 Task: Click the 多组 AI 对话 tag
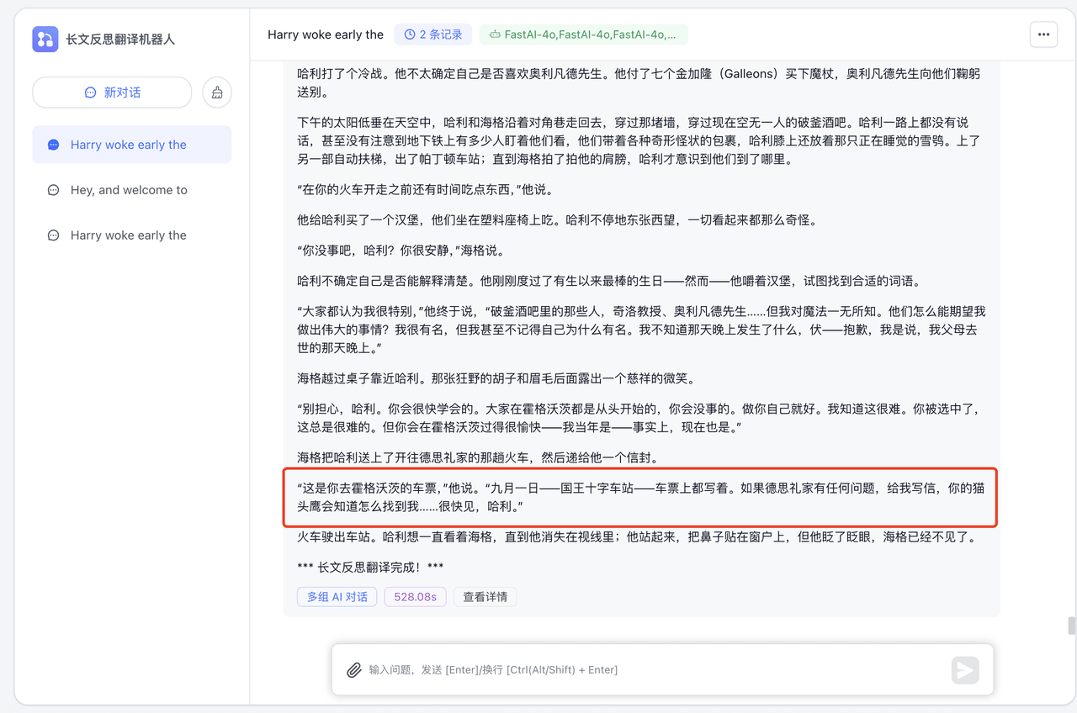coord(337,597)
